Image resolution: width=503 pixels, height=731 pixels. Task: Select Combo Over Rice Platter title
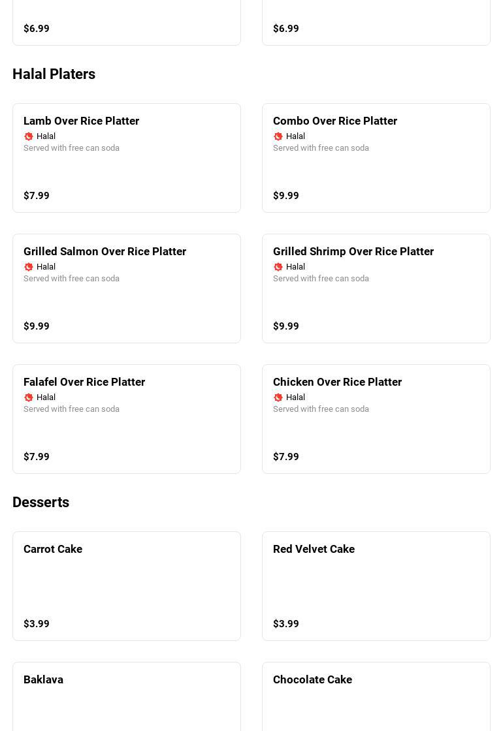click(x=335, y=121)
